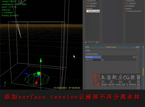Click the cone-shaped spout object in the viewport

pos(19,31)
